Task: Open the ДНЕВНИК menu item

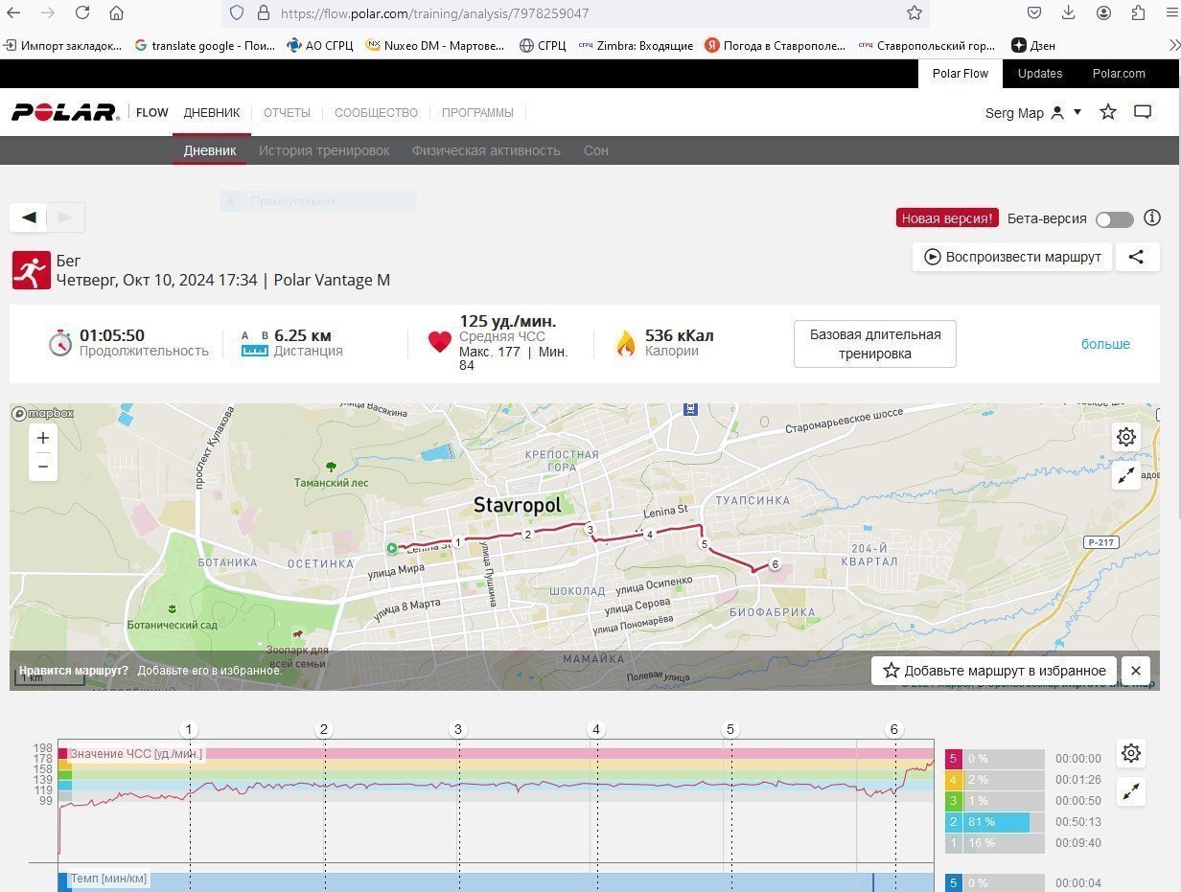Action: click(212, 112)
